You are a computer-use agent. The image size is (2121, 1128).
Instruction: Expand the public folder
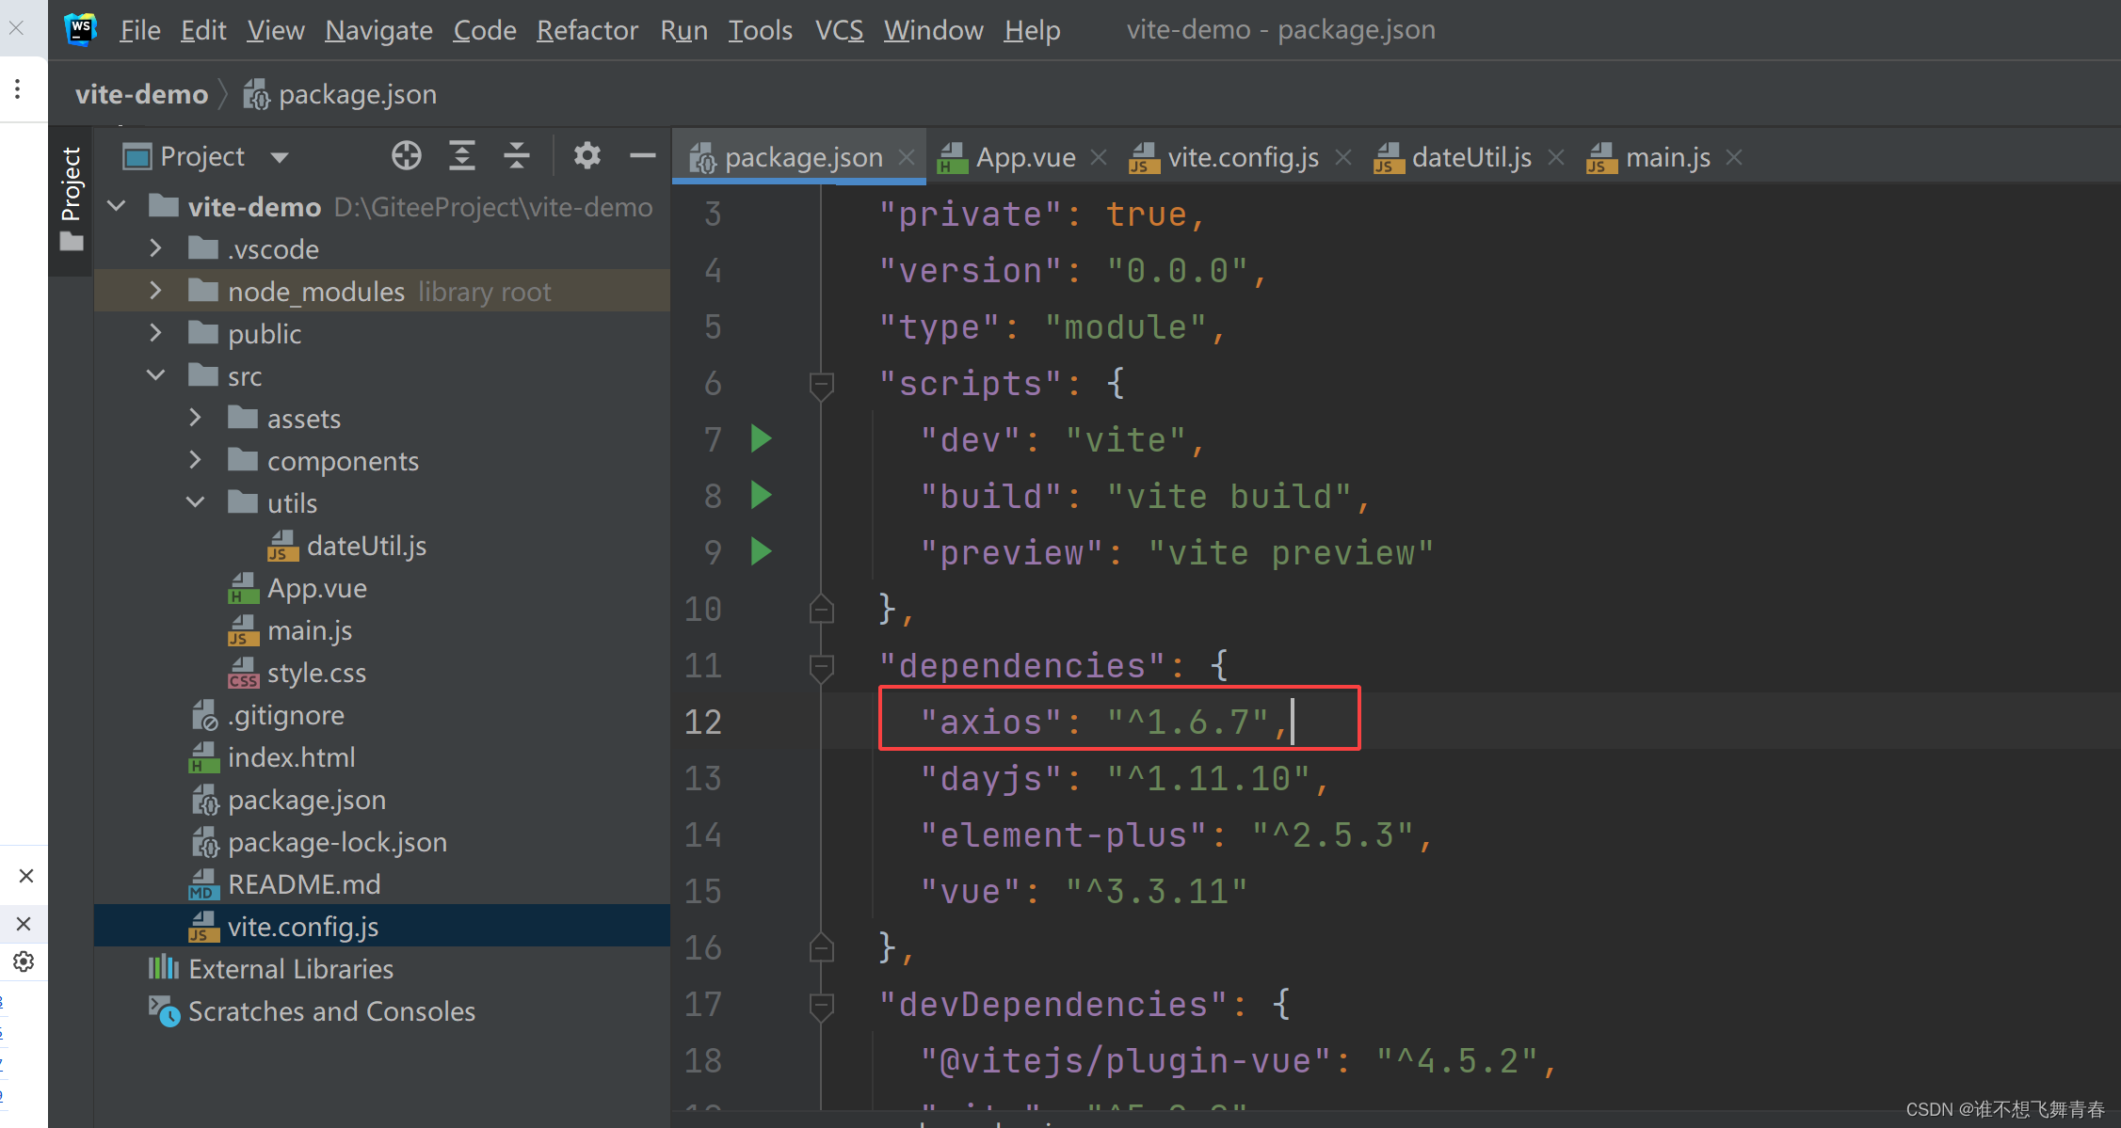click(x=156, y=333)
